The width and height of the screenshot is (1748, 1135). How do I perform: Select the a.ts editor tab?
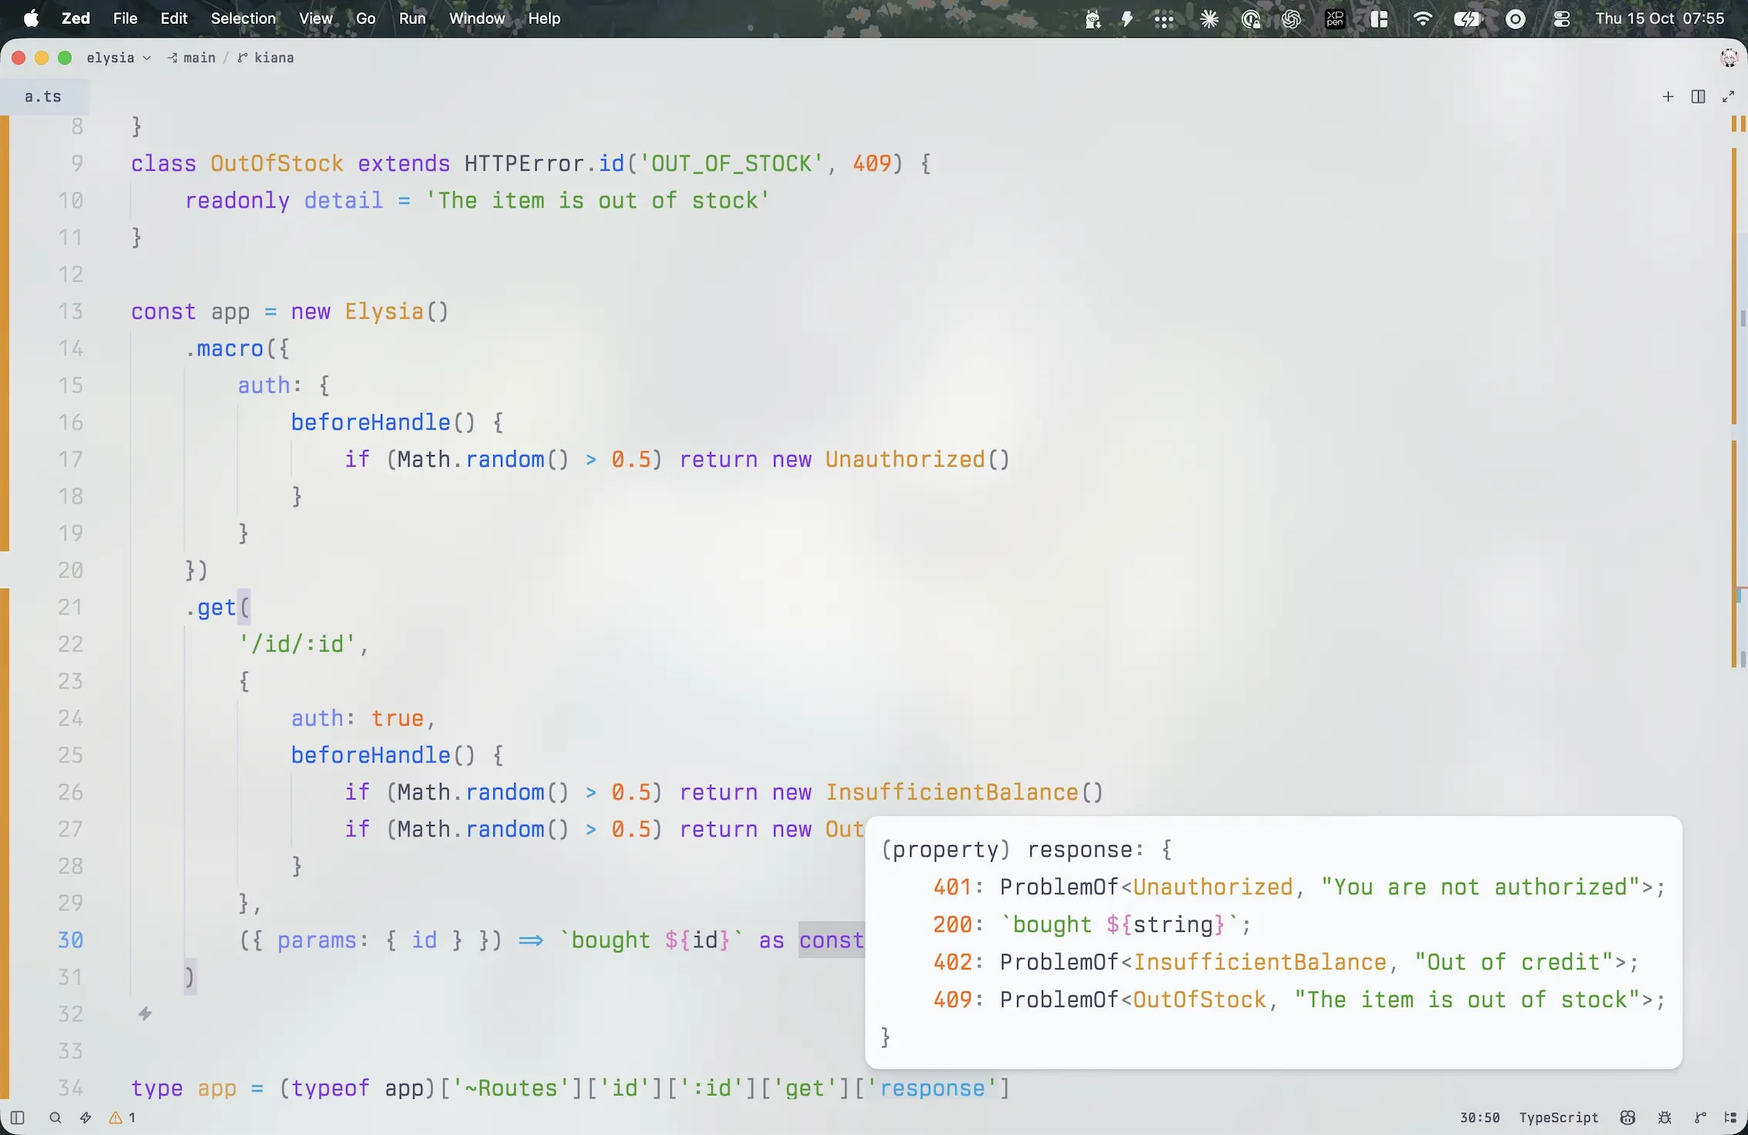(x=44, y=96)
